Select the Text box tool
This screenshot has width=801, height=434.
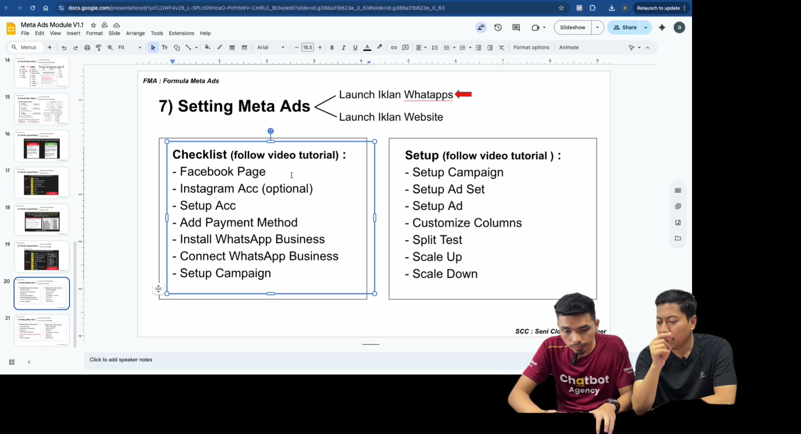[x=164, y=47]
